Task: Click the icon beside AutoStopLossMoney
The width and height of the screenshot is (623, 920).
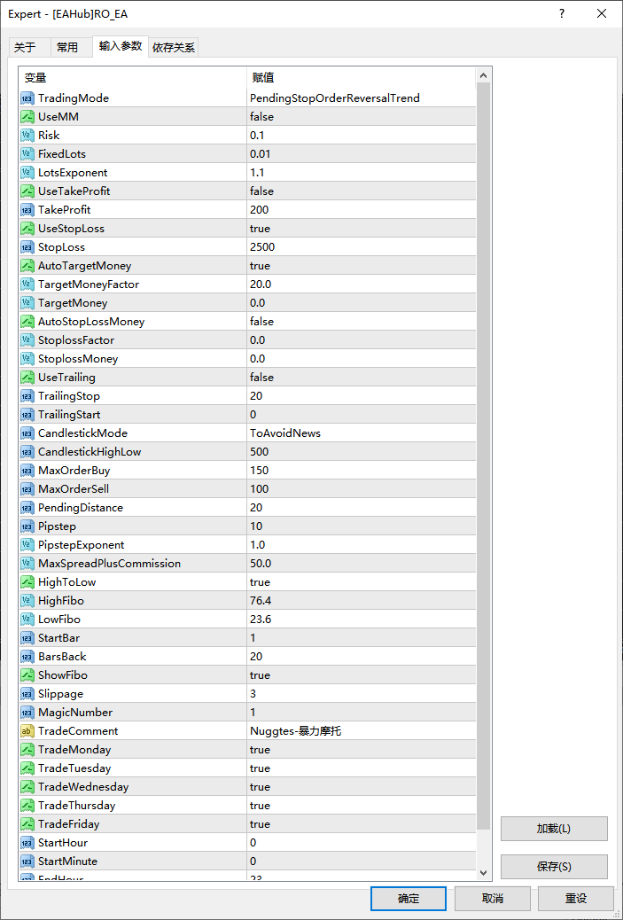Action: 27,322
